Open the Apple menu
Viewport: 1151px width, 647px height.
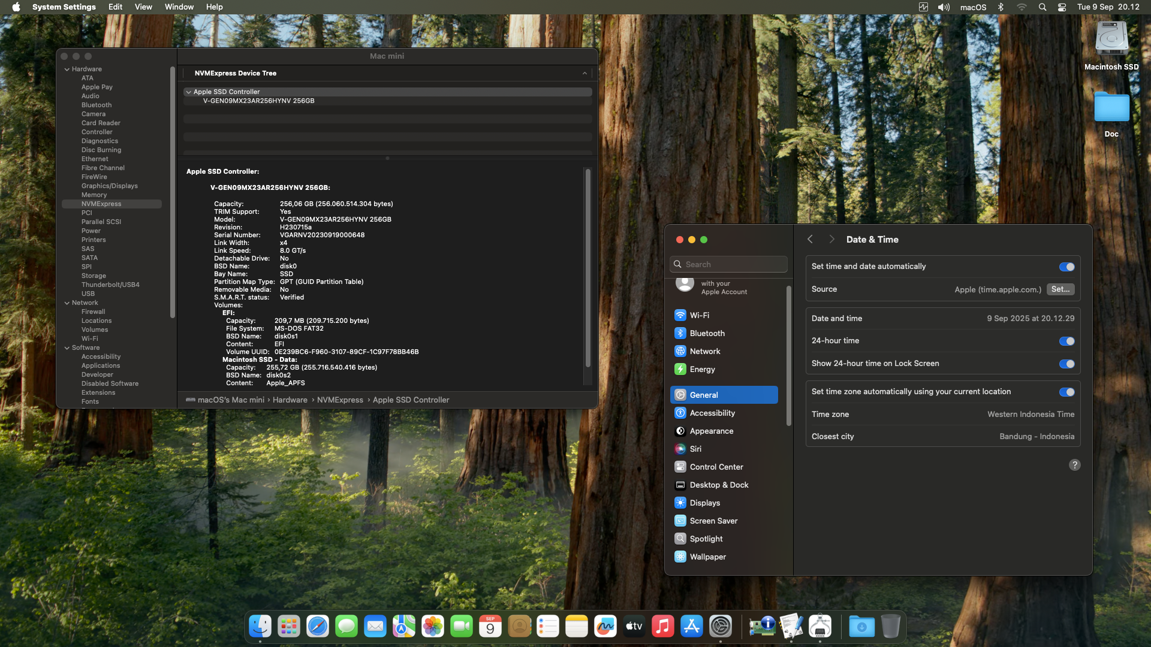click(x=16, y=7)
